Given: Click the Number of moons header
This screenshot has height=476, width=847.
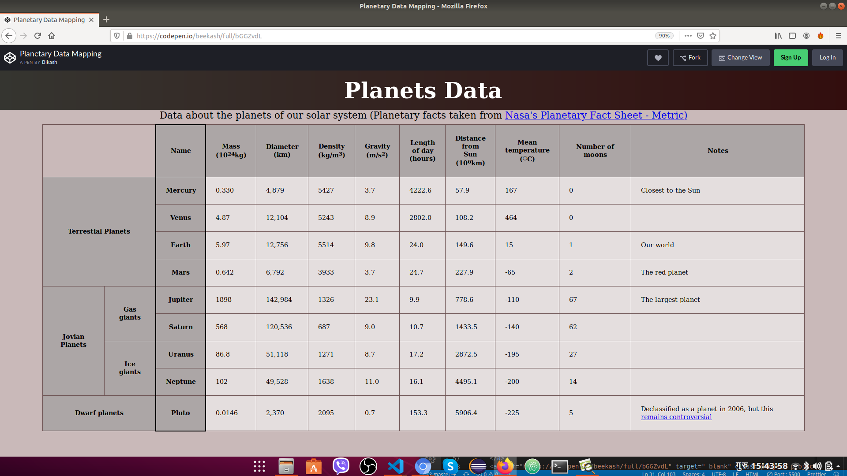Looking at the screenshot, I should 595,151.
